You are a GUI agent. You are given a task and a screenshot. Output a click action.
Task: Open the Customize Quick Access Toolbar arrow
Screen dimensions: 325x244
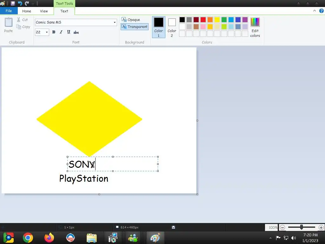33,4
